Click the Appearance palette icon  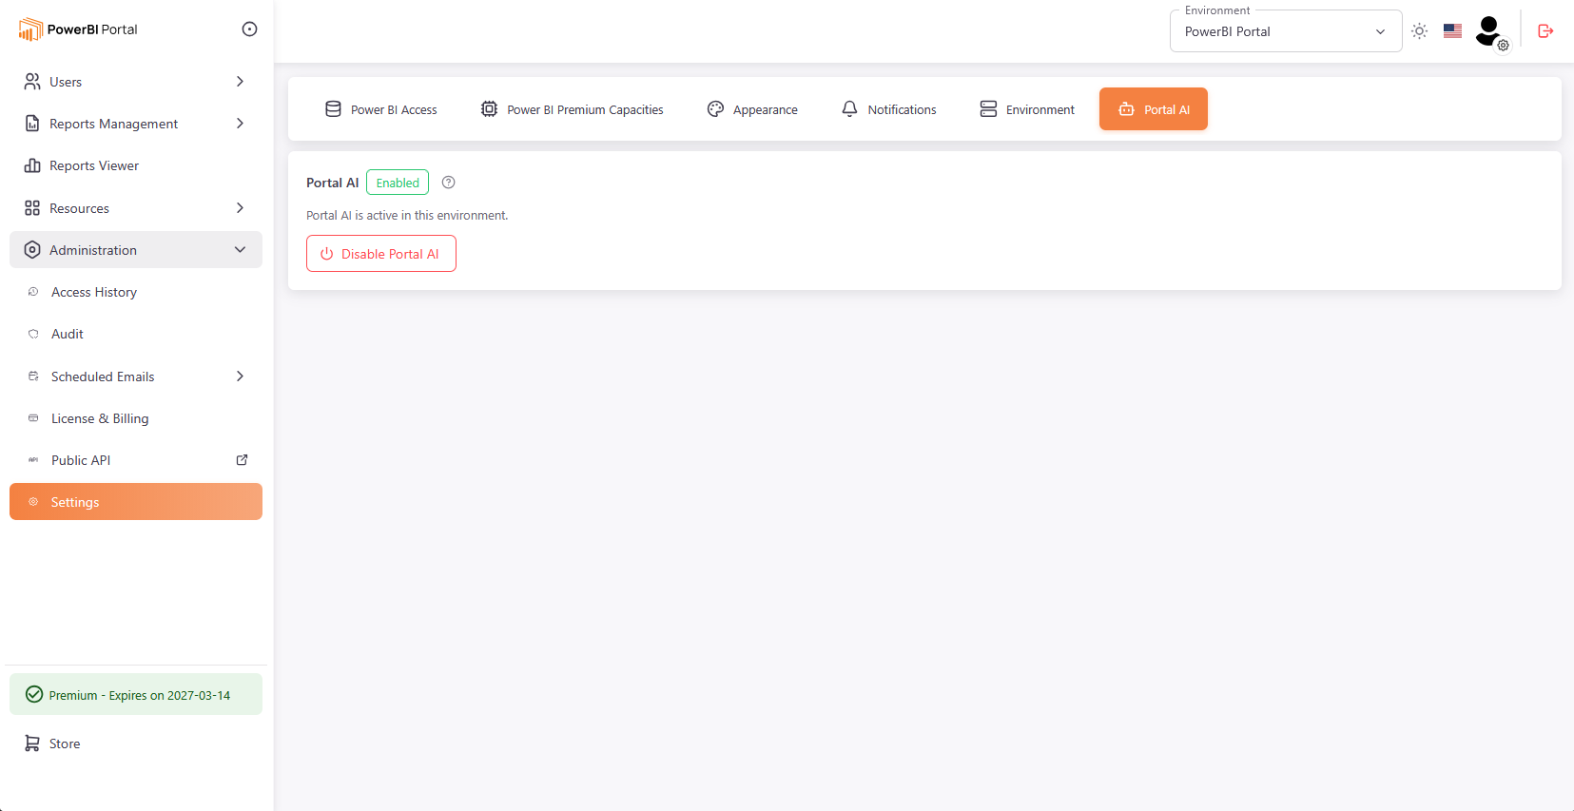[x=716, y=109]
